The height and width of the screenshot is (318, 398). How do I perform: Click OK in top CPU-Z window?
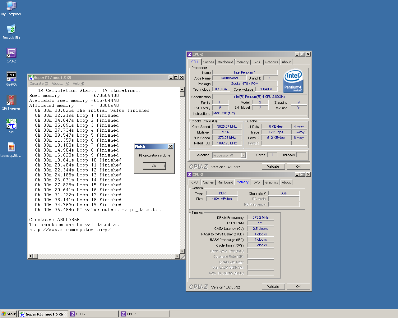coord(298,166)
